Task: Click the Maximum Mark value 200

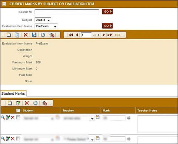Action: (38, 62)
